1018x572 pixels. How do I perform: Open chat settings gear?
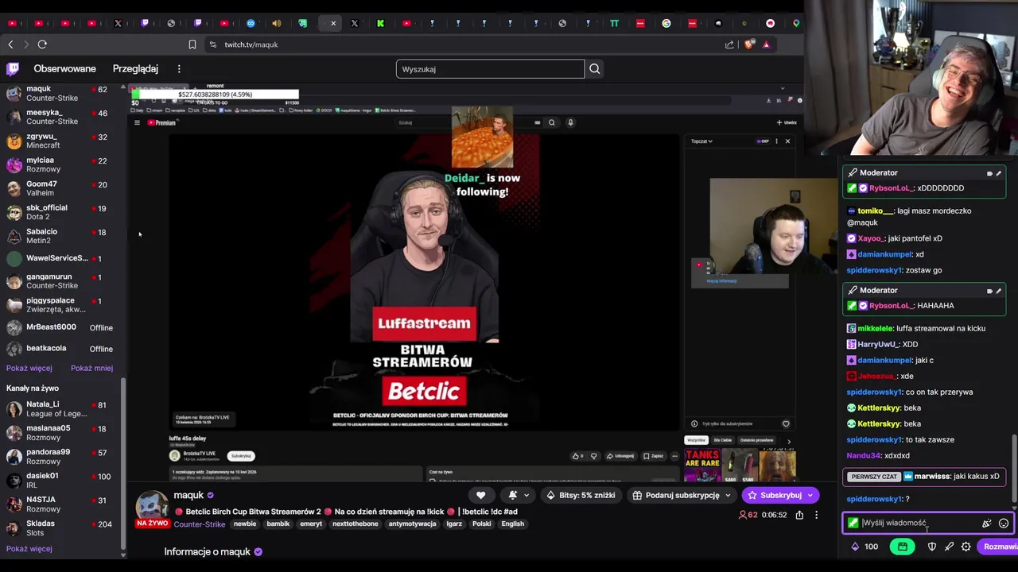click(x=966, y=547)
